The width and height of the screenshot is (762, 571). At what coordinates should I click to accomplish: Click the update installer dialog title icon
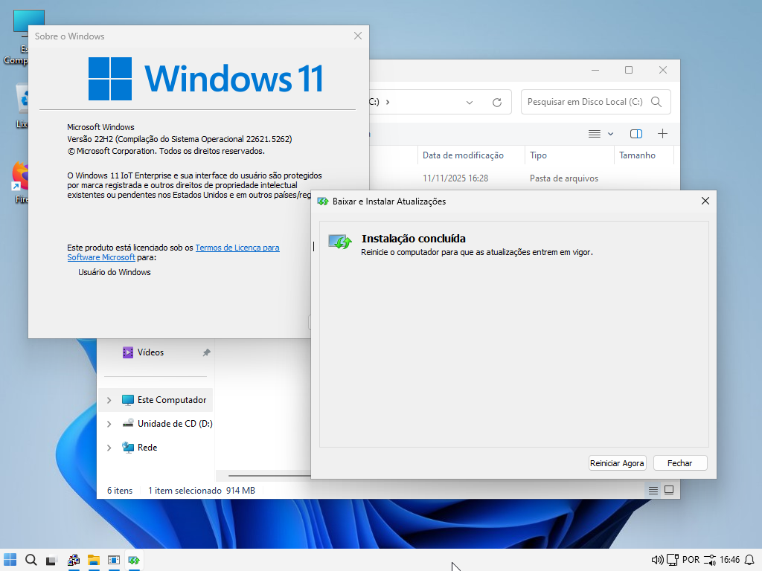point(323,201)
